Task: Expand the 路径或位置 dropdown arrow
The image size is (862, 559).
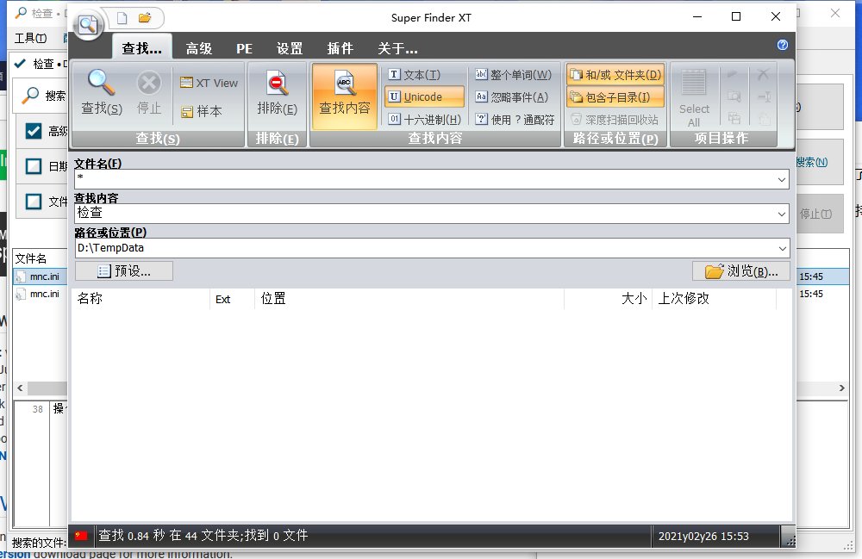Action: 781,248
